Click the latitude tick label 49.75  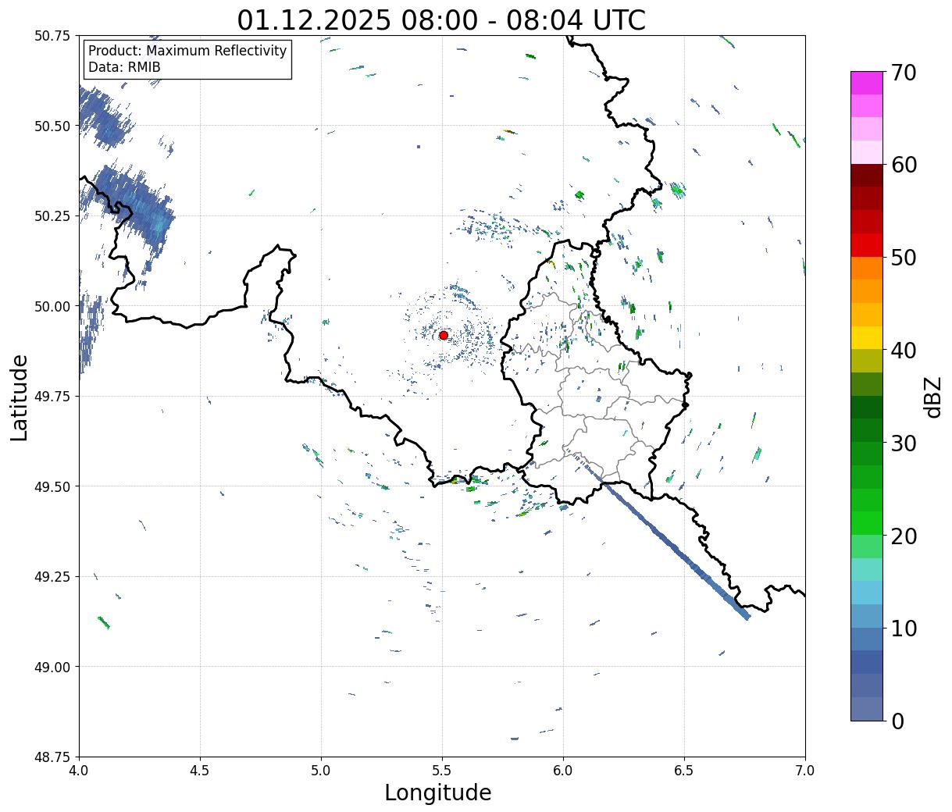(52, 397)
